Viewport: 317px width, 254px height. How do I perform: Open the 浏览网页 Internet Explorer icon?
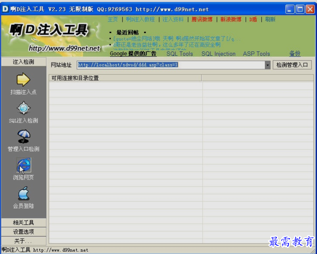[x=24, y=165]
